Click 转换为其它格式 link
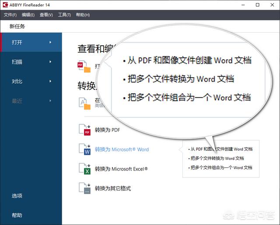Image resolution: width=280 pixels, height=225 pixels. [113, 188]
